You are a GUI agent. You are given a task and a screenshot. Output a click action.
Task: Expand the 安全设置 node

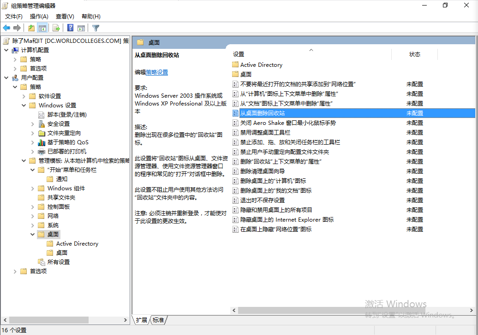point(33,124)
